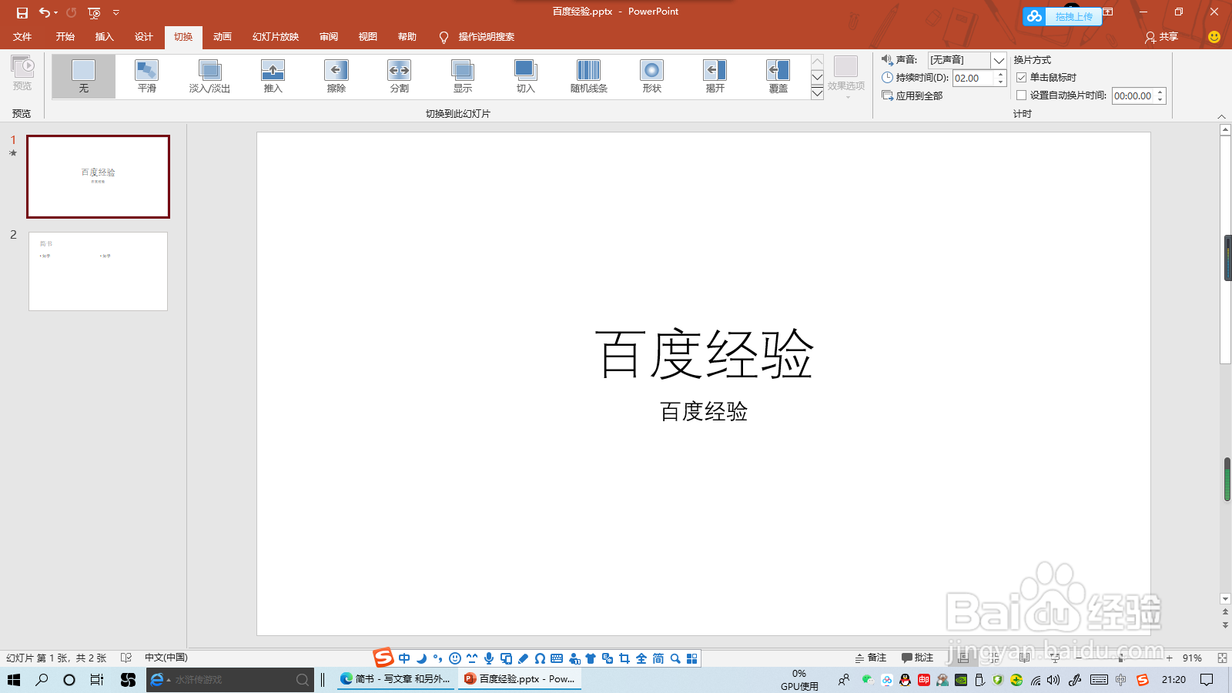Switch to normal view in status bar

(x=963, y=658)
